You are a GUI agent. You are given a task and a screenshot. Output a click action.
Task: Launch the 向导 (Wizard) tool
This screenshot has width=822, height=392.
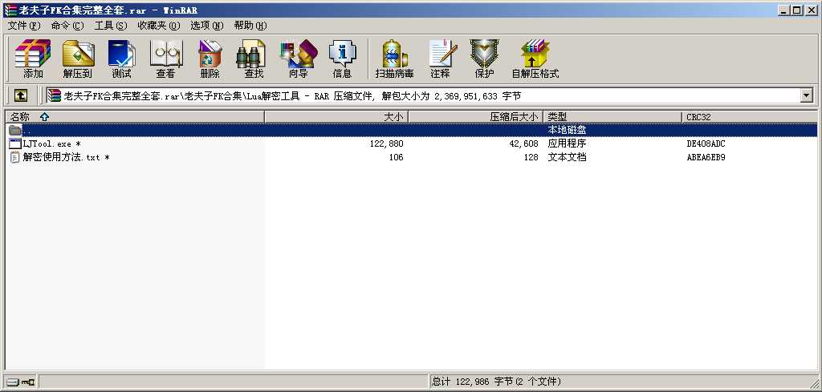pos(299,59)
